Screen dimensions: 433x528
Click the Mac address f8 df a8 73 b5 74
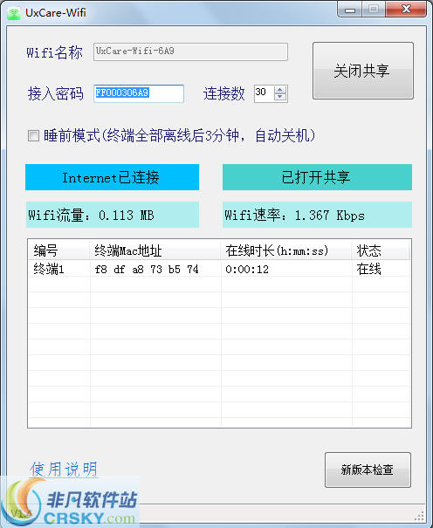pos(147,270)
